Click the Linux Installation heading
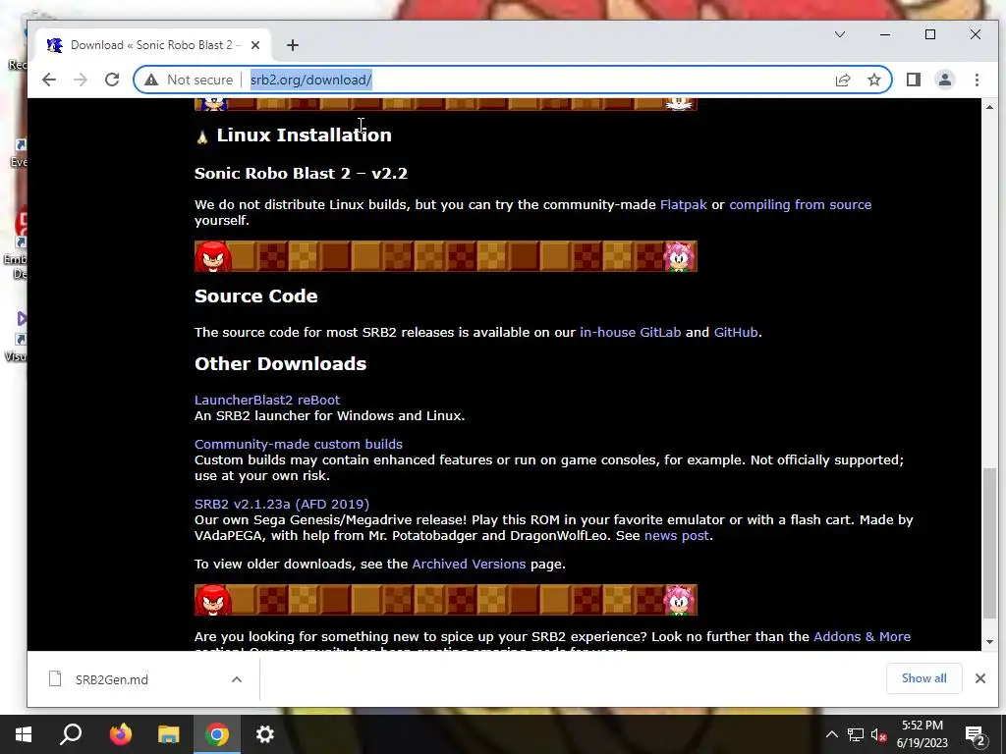The height and width of the screenshot is (754, 1006). pyautogui.click(x=305, y=135)
